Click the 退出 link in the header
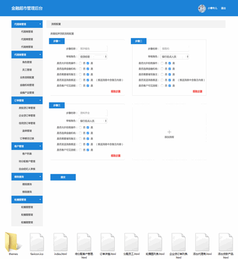 pos(223,8)
